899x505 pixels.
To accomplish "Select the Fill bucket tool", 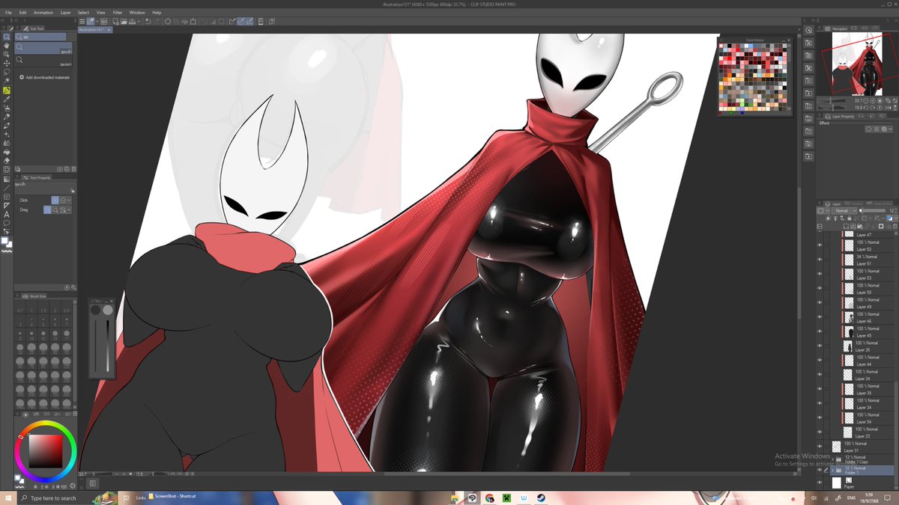I will (x=7, y=152).
